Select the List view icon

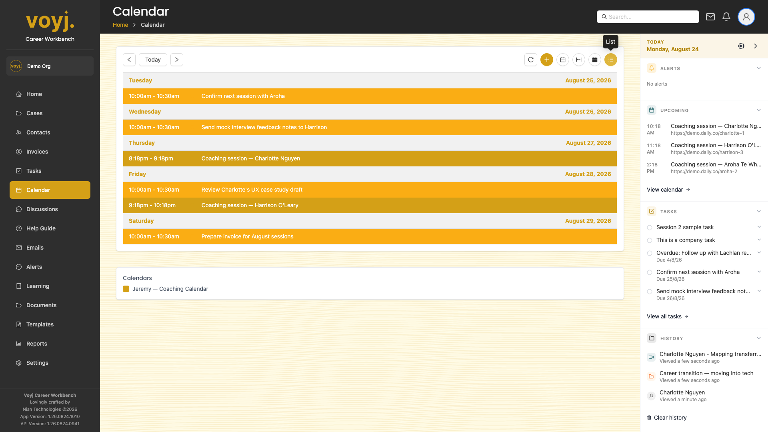tap(611, 60)
